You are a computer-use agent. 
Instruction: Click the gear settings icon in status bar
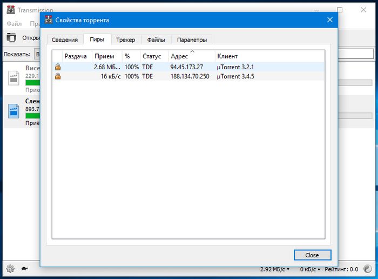click(10, 269)
